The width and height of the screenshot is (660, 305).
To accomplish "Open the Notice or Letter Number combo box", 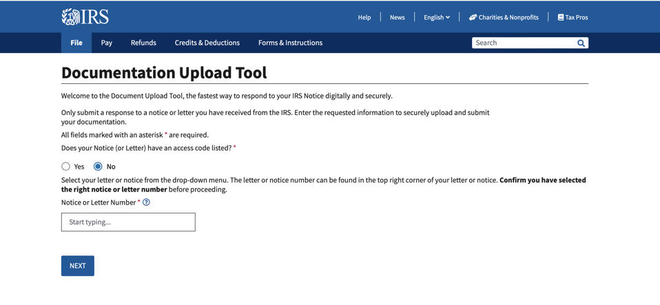I will (128, 222).
